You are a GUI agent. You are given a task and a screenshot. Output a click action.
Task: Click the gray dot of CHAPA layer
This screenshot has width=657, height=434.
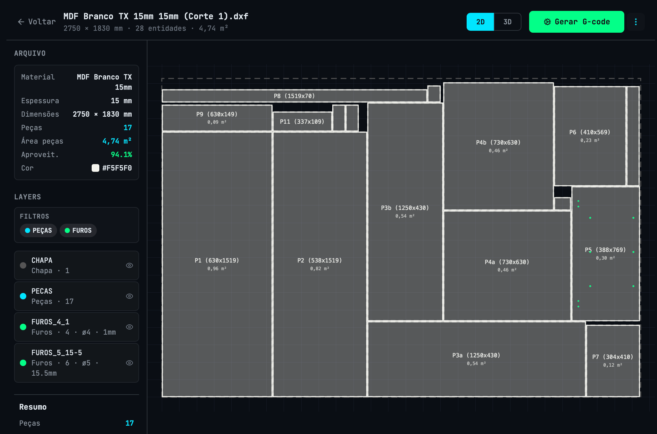coord(23,265)
